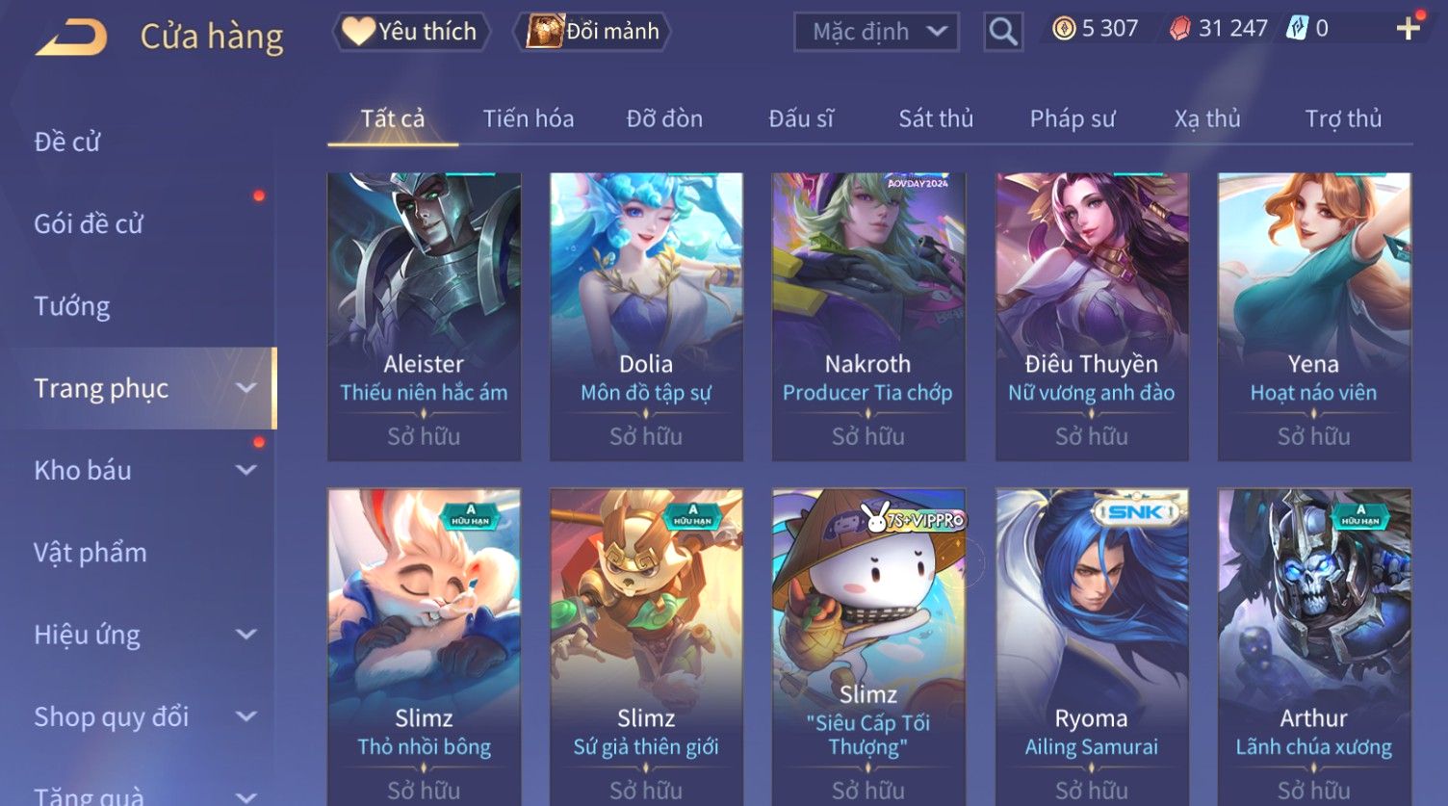
Task: Open Yêu thích heart favorites
Action: (410, 31)
